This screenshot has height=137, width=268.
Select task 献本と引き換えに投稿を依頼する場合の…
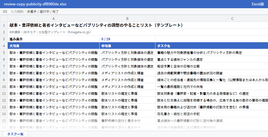tap(212, 100)
